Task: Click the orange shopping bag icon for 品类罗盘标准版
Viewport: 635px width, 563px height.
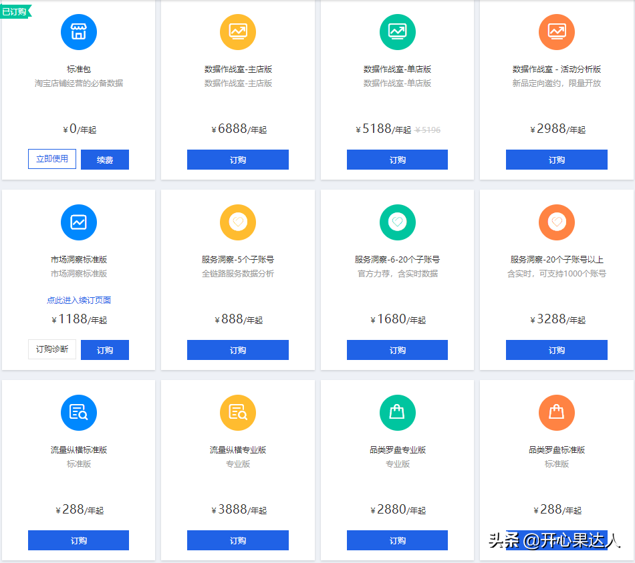Action: (556, 413)
